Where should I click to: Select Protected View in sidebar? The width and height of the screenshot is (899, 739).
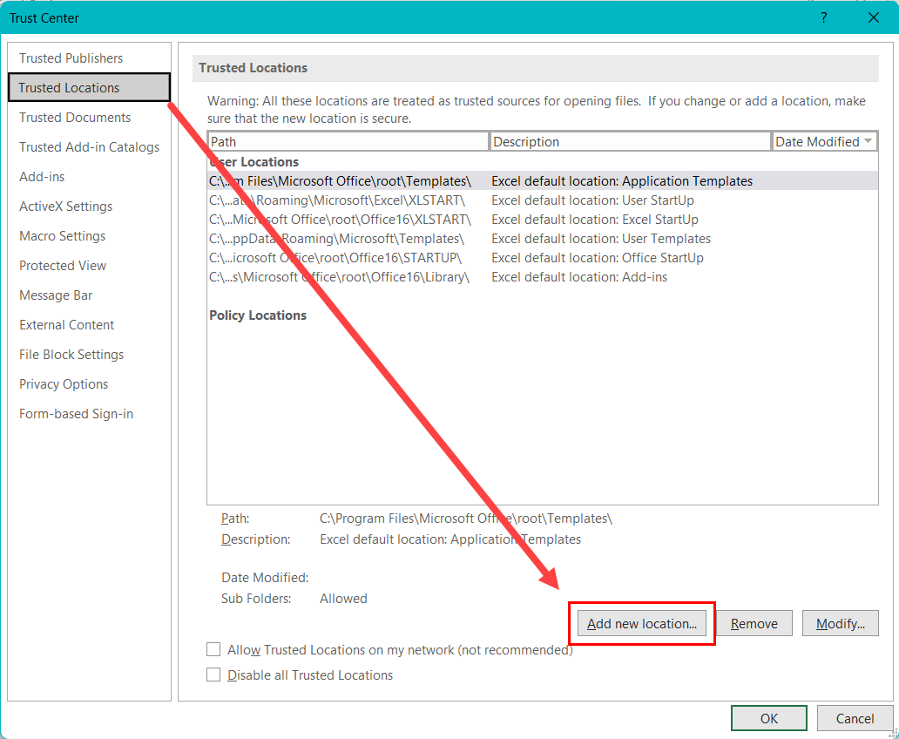pyautogui.click(x=63, y=266)
